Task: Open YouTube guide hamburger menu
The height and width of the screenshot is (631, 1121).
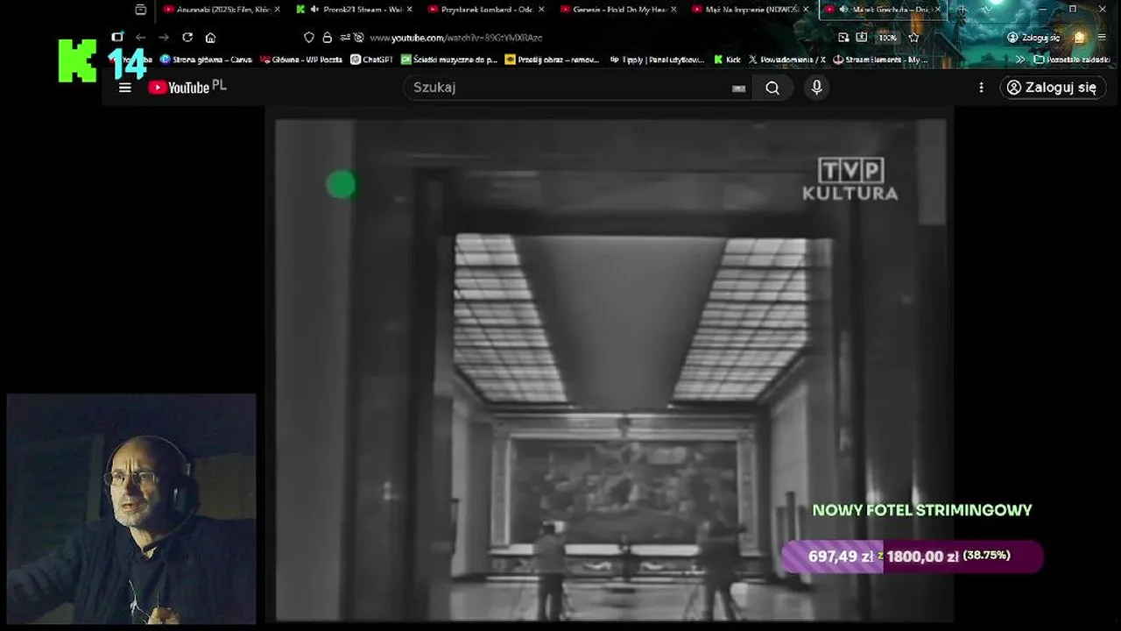Action: [125, 88]
